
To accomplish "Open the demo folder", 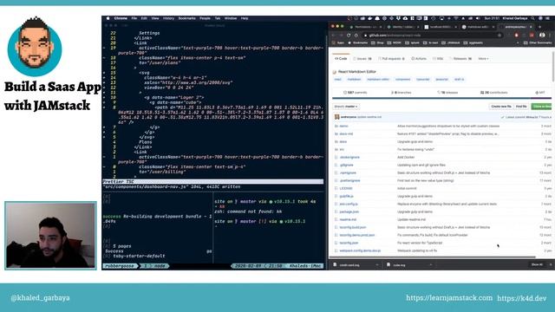I will (x=343, y=127).
